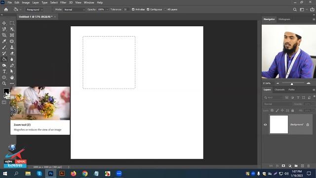Select the Eyedropper tool
This screenshot has height=178, width=316.
(4, 41)
